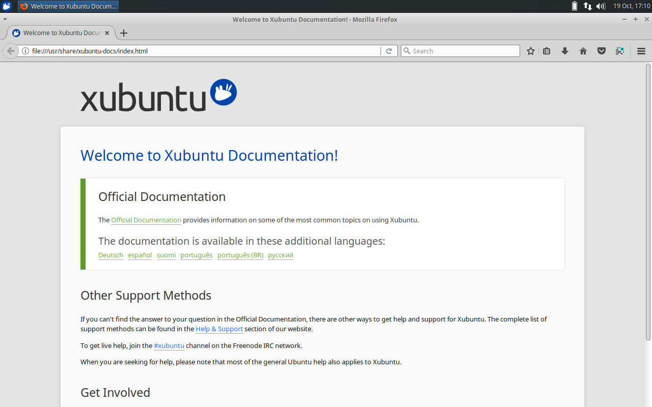Screen dimensions: 652x407
Task: Open the Firefox hamburger menu
Action: [640, 51]
